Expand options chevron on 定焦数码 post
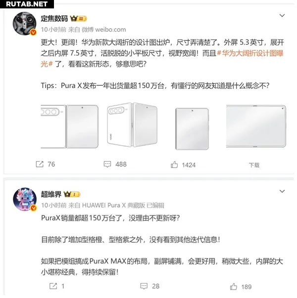 click(282, 15)
